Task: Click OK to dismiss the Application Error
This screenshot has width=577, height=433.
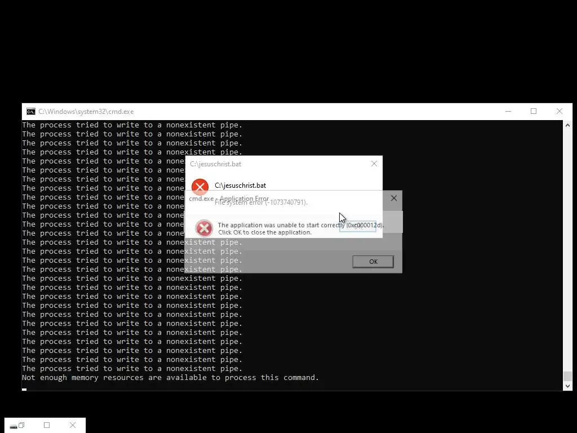Action: pyautogui.click(x=373, y=262)
